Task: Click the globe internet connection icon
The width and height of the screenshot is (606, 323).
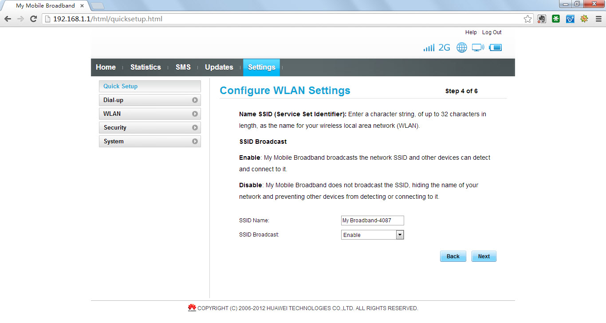Action: click(462, 48)
